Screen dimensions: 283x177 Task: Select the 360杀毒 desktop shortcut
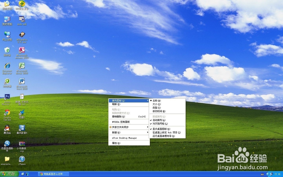coord(7,83)
